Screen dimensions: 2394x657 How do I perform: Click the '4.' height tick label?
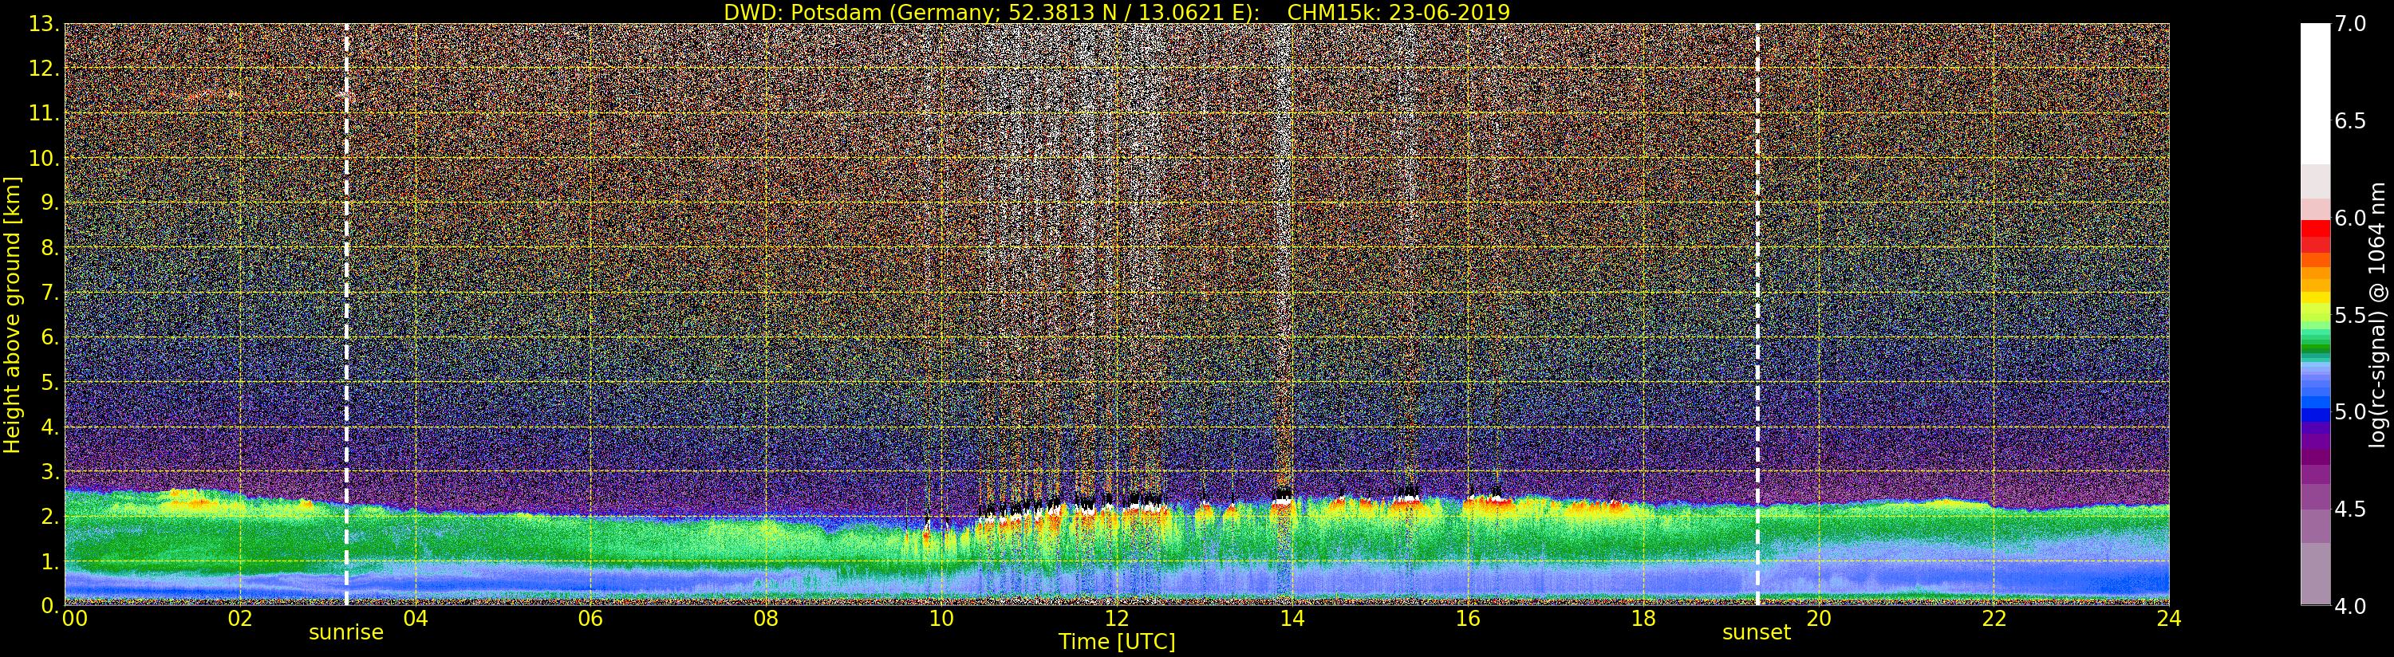(50, 427)
